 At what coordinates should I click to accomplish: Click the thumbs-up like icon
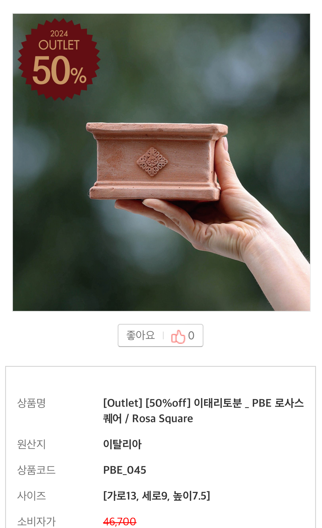[x=178, y=336]
